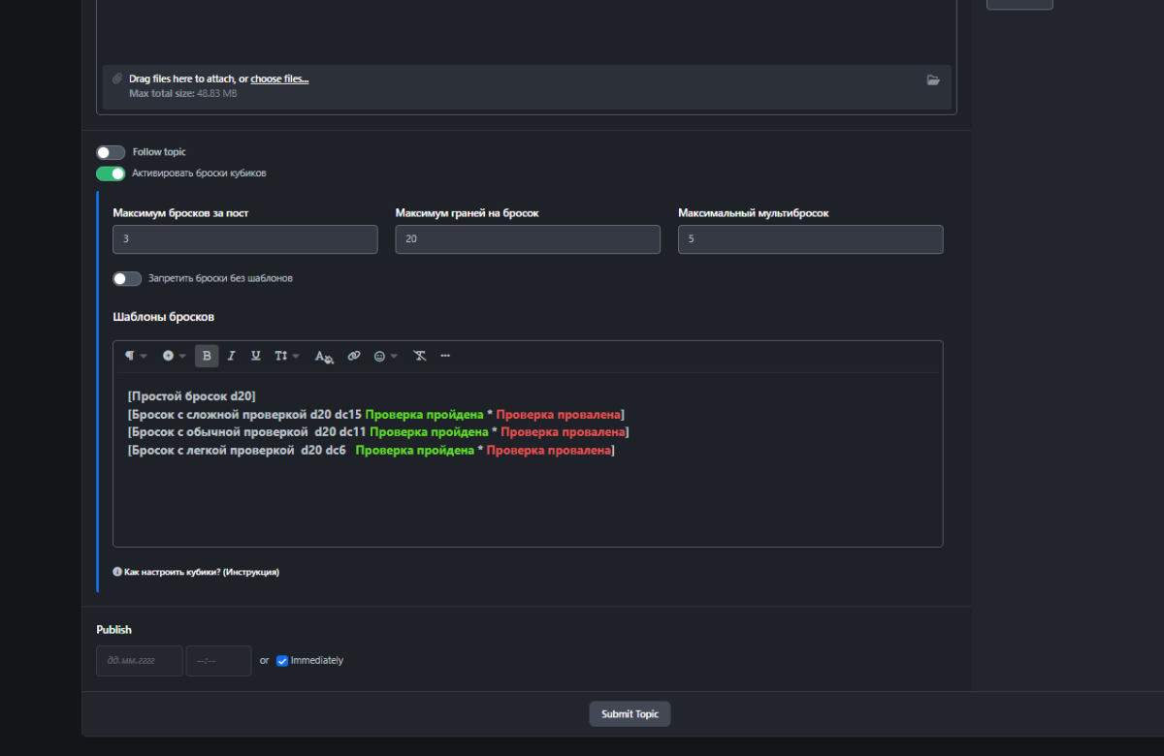Toggle bold formatting in the editor
This screenshot has width=1164, height=756.
(x=207, y=356)
